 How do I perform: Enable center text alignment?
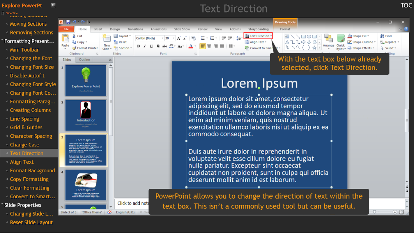pyautogui.click(x=209, y=46)
